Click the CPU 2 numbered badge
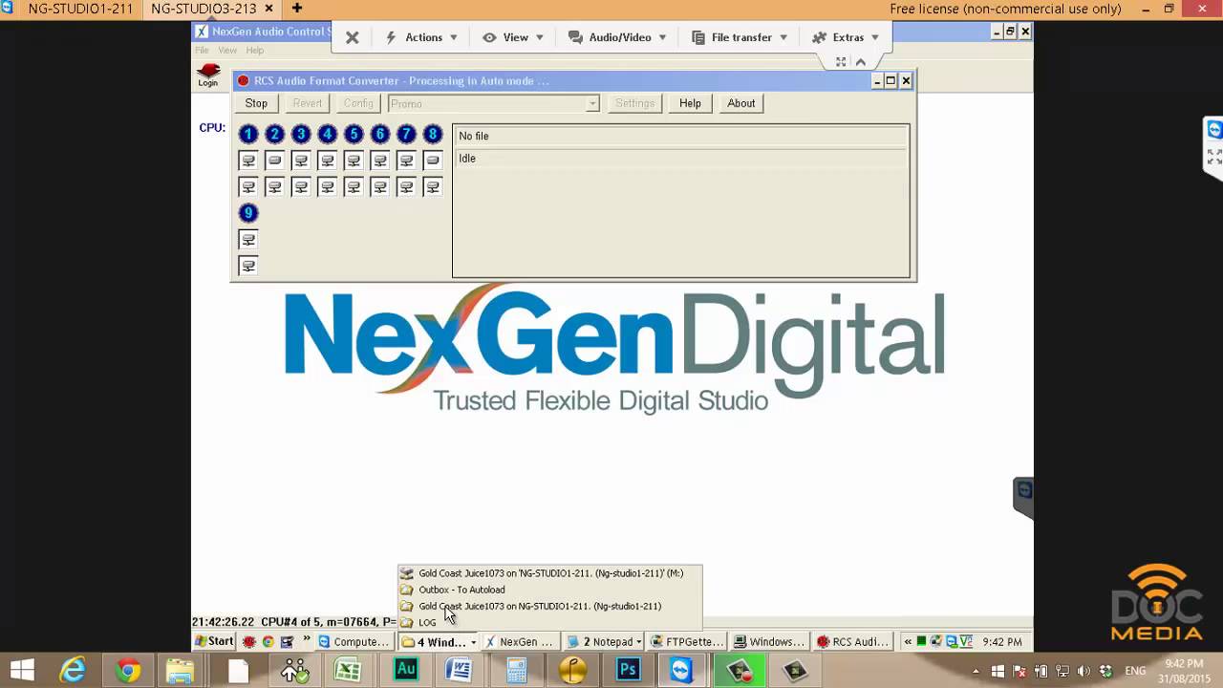 coord(274,135)
